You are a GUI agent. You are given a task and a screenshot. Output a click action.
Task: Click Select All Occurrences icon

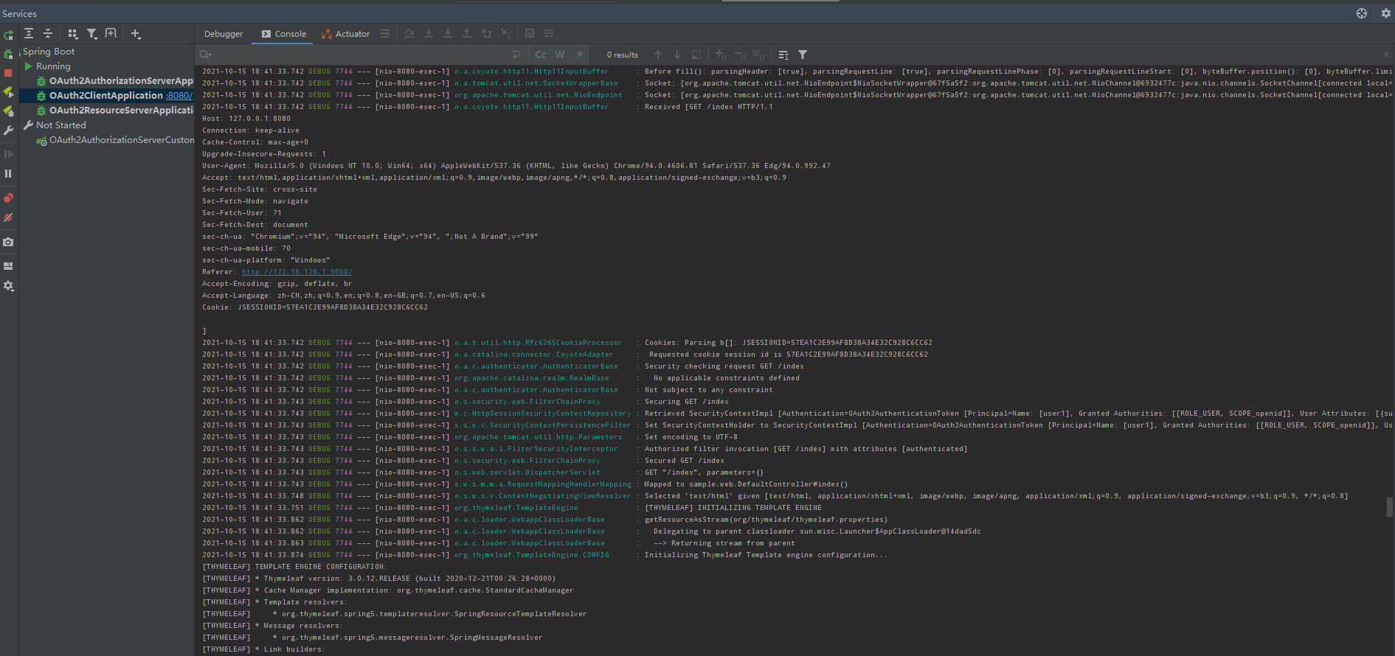[759, 55]
